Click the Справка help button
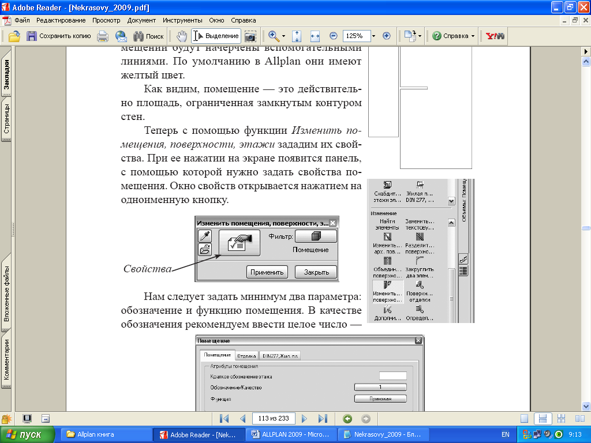Image resolution: width=591 pixels, height=443 pixels. click(450, 36)
